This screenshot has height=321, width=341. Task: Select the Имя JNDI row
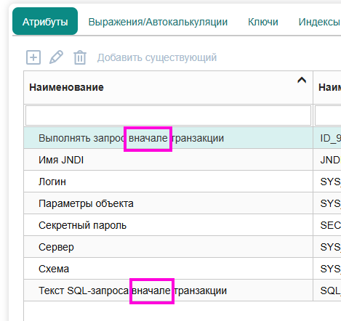(x=168, y=160)
